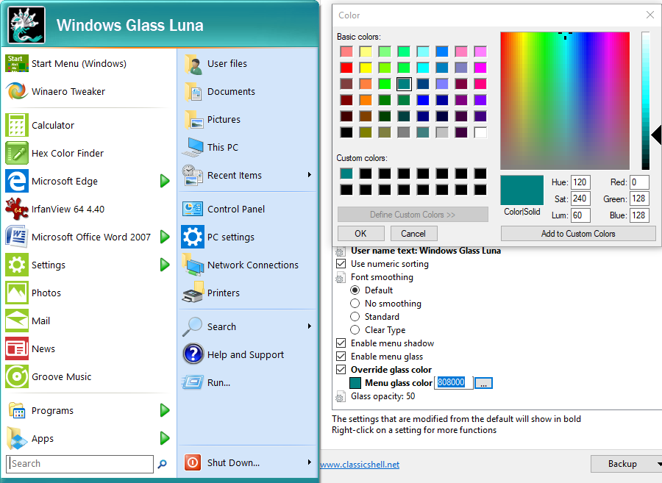
Task: Click luminosity slider arrow
Action: (656, 135)
